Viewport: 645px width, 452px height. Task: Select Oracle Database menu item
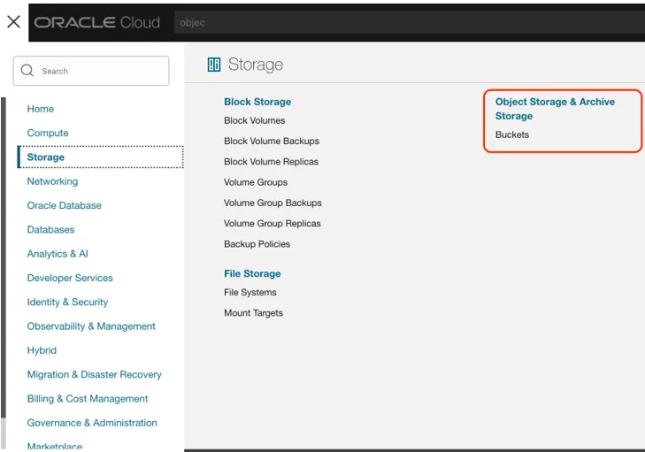tap(65, 205)
